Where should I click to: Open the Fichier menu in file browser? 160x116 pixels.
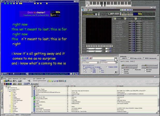pos(4,79)
